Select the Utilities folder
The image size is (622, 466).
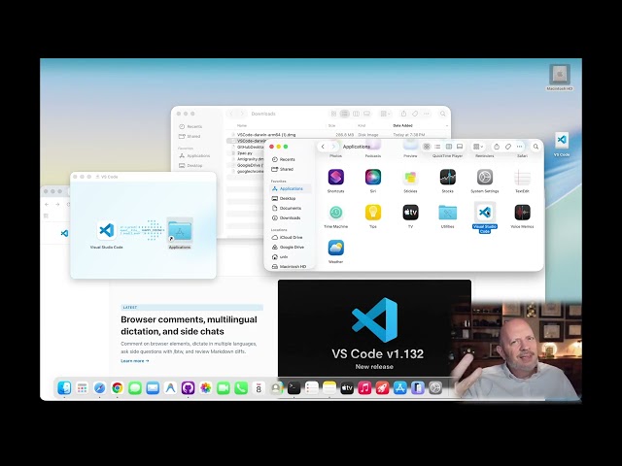coord(447,213)
